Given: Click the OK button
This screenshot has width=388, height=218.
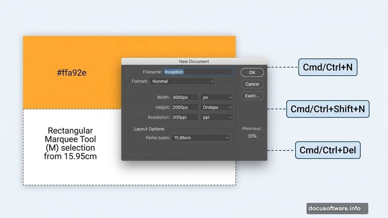Looking at the screenshot, I should 252,72.
